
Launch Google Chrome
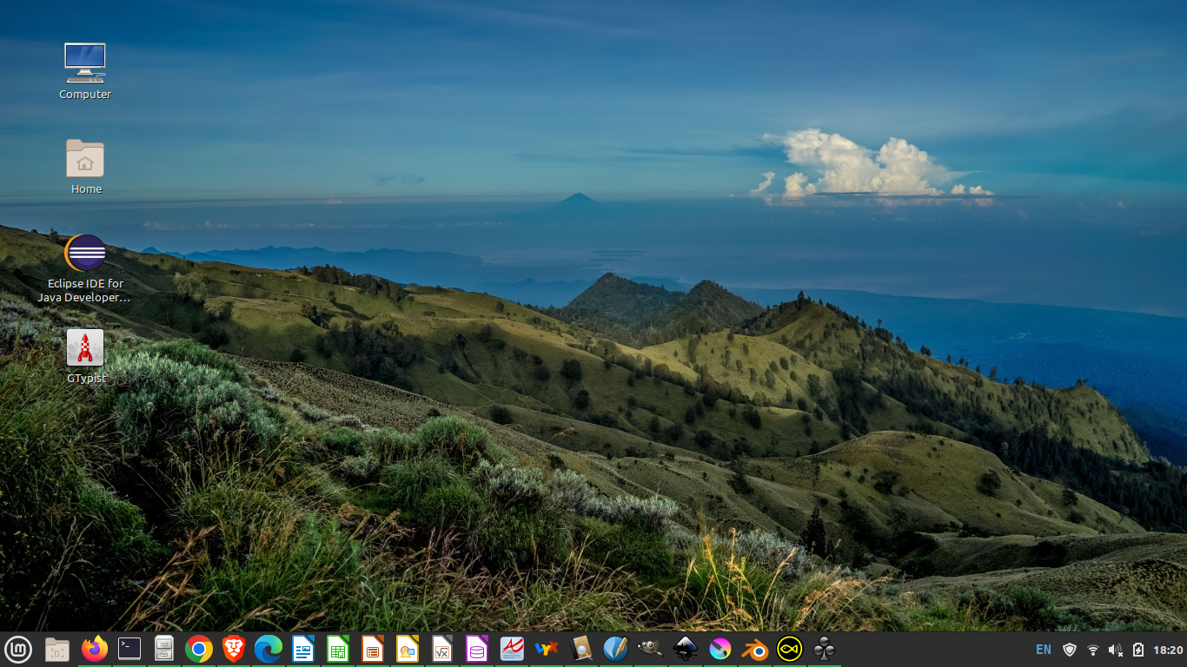coord(198,649)
